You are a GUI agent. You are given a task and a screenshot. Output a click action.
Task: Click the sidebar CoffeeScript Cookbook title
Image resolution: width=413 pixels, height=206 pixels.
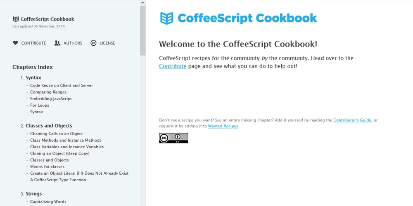coord(47,19)
